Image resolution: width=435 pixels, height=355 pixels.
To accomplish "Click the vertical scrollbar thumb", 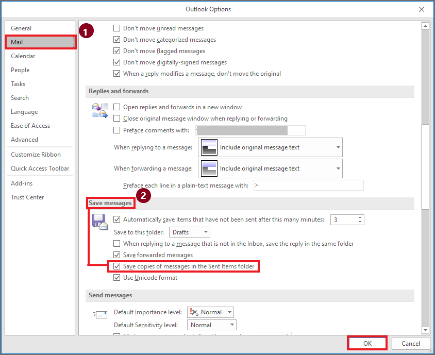I will [425, 167].
